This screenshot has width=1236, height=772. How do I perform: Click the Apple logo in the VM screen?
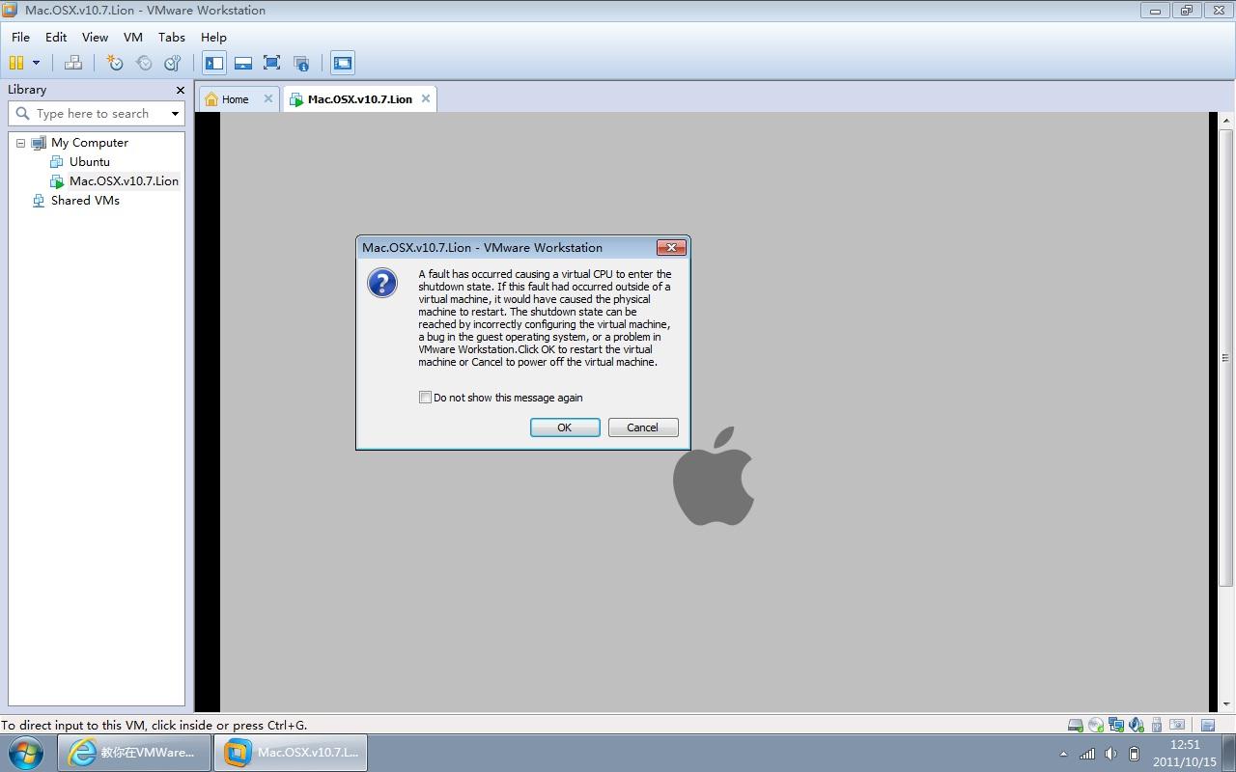[714, 476]
